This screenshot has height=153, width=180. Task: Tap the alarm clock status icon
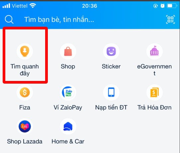pos(162,6)
